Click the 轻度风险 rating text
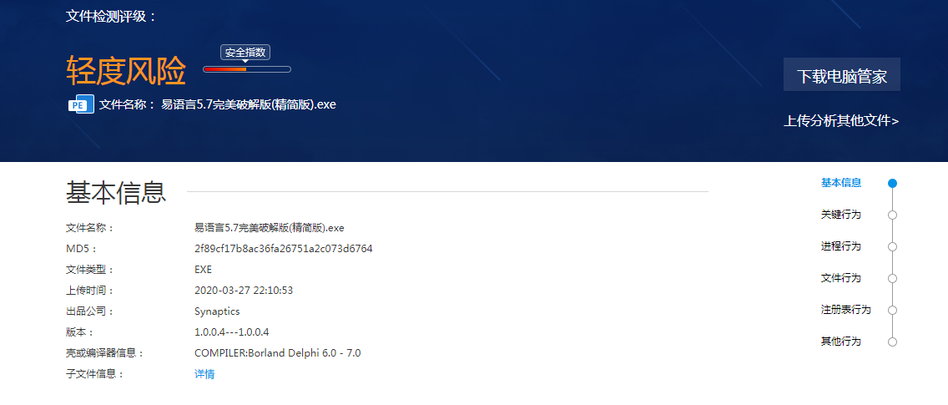The image size is (948, 405). [x=126, y=72]
